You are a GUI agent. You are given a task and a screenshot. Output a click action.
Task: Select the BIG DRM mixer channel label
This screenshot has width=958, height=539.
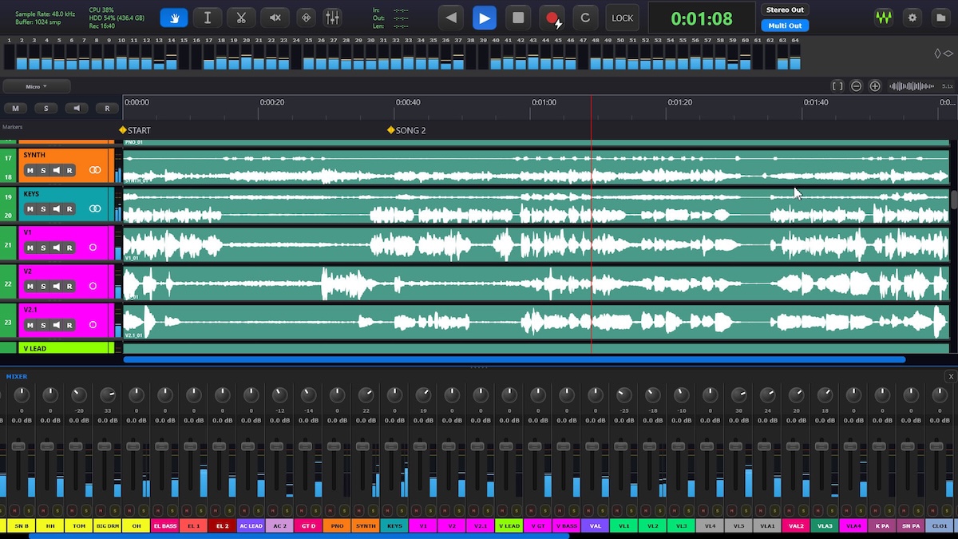(x=108, y=526)
